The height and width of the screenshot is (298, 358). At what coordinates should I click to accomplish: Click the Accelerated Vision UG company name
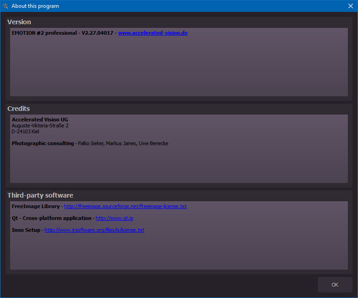point(40,120)
